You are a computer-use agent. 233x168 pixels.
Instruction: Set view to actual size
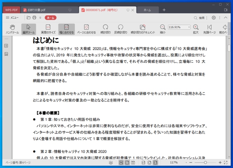48,29
